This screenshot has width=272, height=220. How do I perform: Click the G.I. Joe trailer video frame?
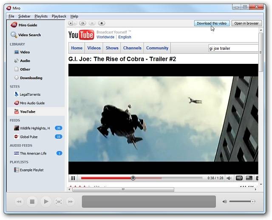pos(163,119)
